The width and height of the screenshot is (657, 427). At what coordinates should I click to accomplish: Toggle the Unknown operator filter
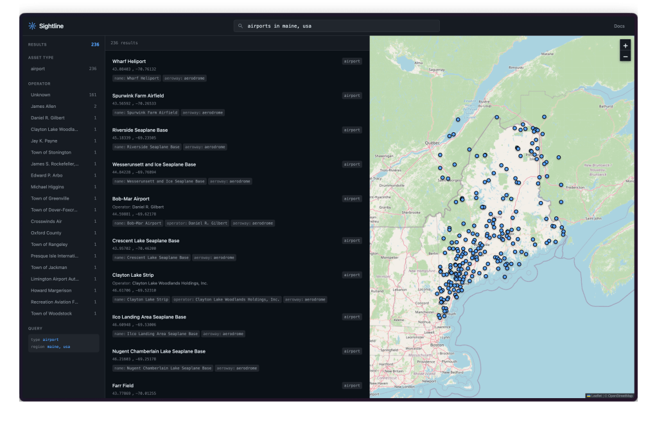pos(63,95)
